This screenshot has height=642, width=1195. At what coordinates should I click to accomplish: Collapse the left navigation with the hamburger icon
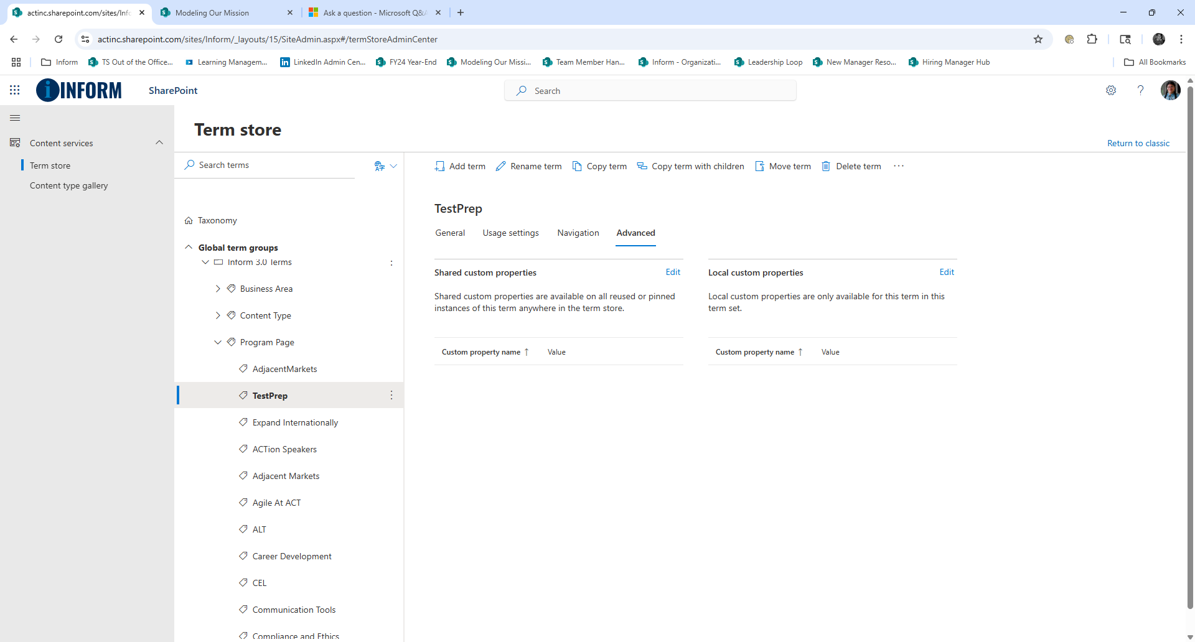pyautogui.click(x=15, y=118)
